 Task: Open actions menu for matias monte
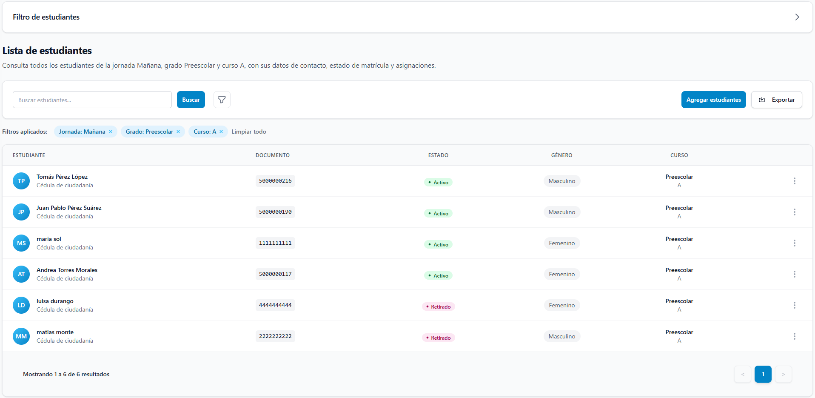[794, 336]
